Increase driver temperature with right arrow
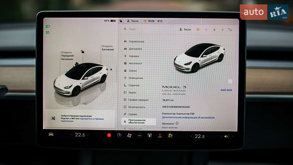 pyautogui.click(x=88, y=135)
